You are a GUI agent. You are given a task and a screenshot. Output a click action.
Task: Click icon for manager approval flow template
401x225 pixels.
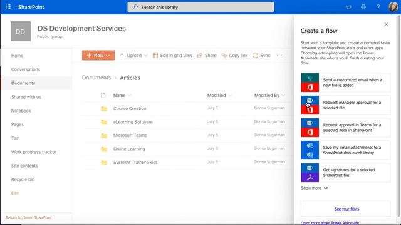(310, 105)
